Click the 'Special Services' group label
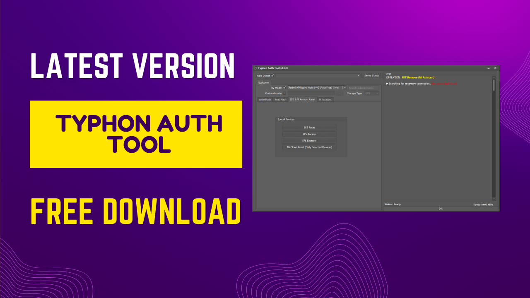 286,119
